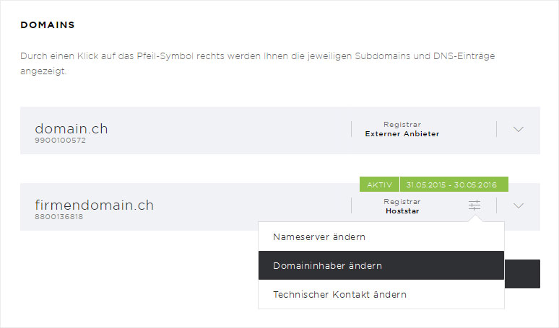
Task: Click 'Registrar' label above Externer Anbieter
Action: 402,125
